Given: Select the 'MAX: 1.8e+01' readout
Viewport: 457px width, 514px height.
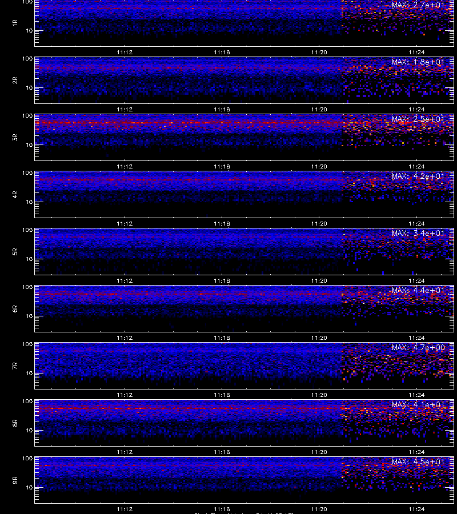Looking at the screenshot, I should coord(418,62).
